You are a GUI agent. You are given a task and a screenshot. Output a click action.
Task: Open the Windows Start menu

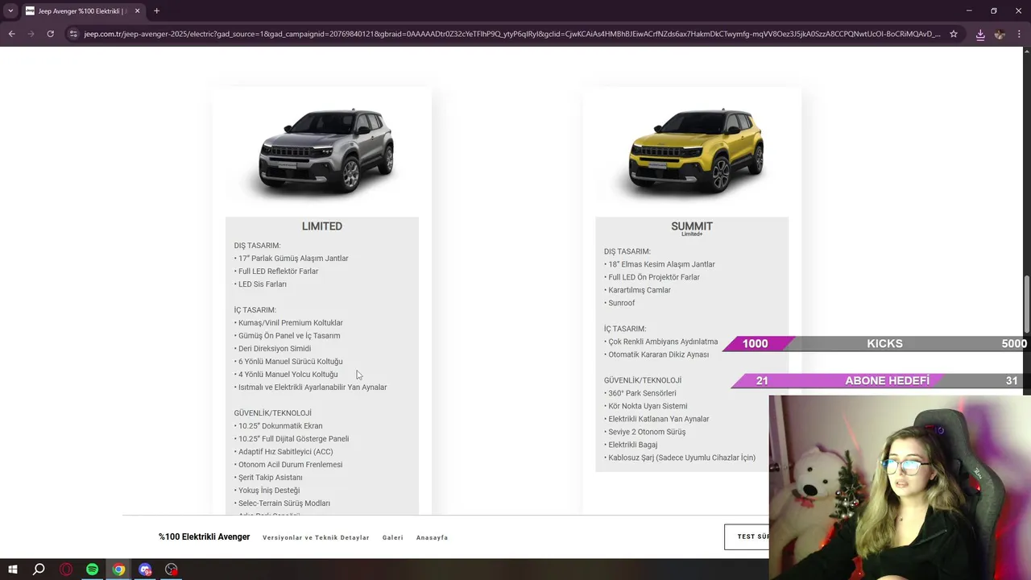coord(12,570)
